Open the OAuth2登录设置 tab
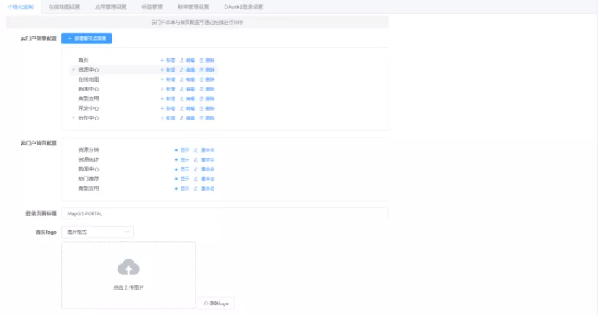This screenshot has height=315, width=598. click(x=243, y=6)
